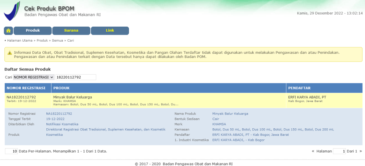This screenshot has height=166, width=365.
Task: Select result row NA18220112792
Action: point(184,101)
